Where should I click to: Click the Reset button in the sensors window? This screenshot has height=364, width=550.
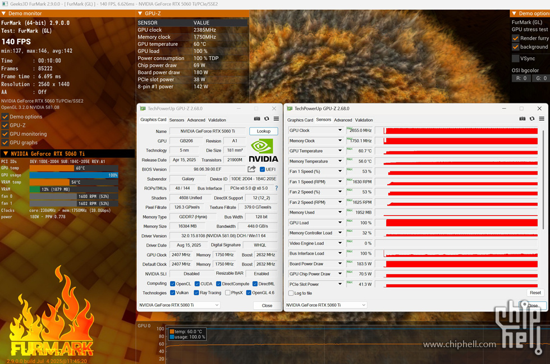[535, 293]
